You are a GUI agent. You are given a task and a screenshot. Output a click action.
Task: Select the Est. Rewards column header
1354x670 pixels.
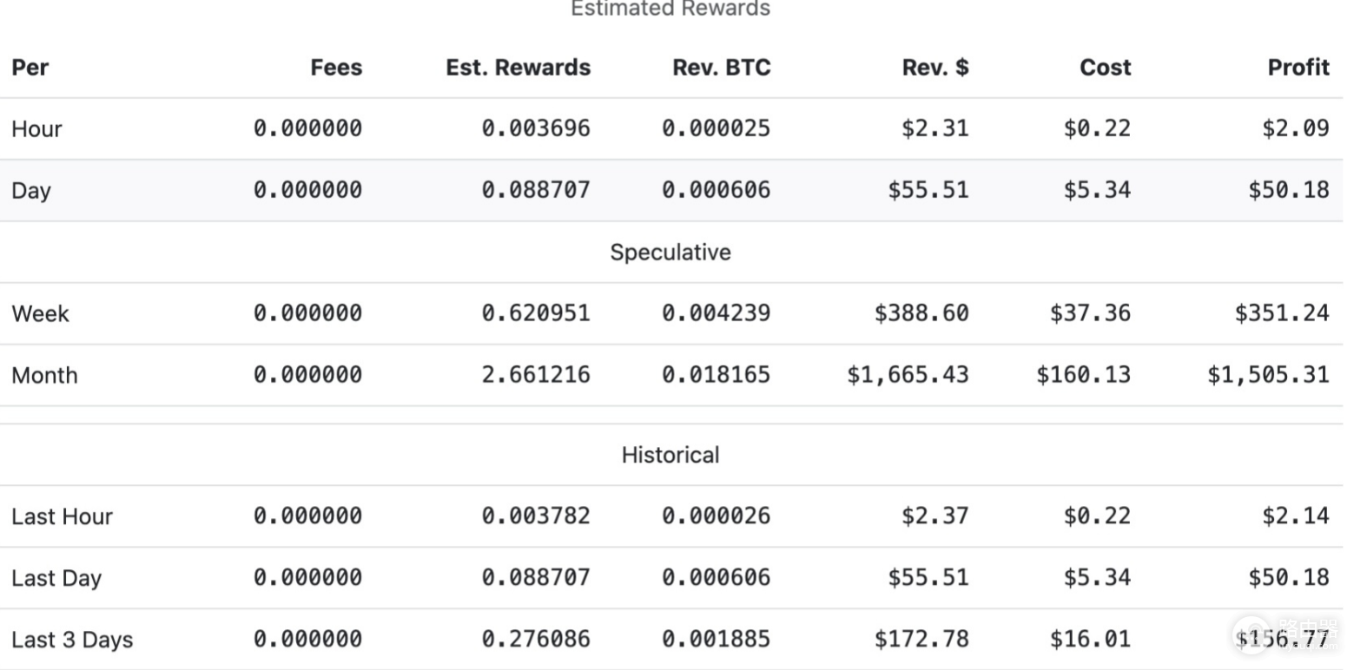(518, 68)
